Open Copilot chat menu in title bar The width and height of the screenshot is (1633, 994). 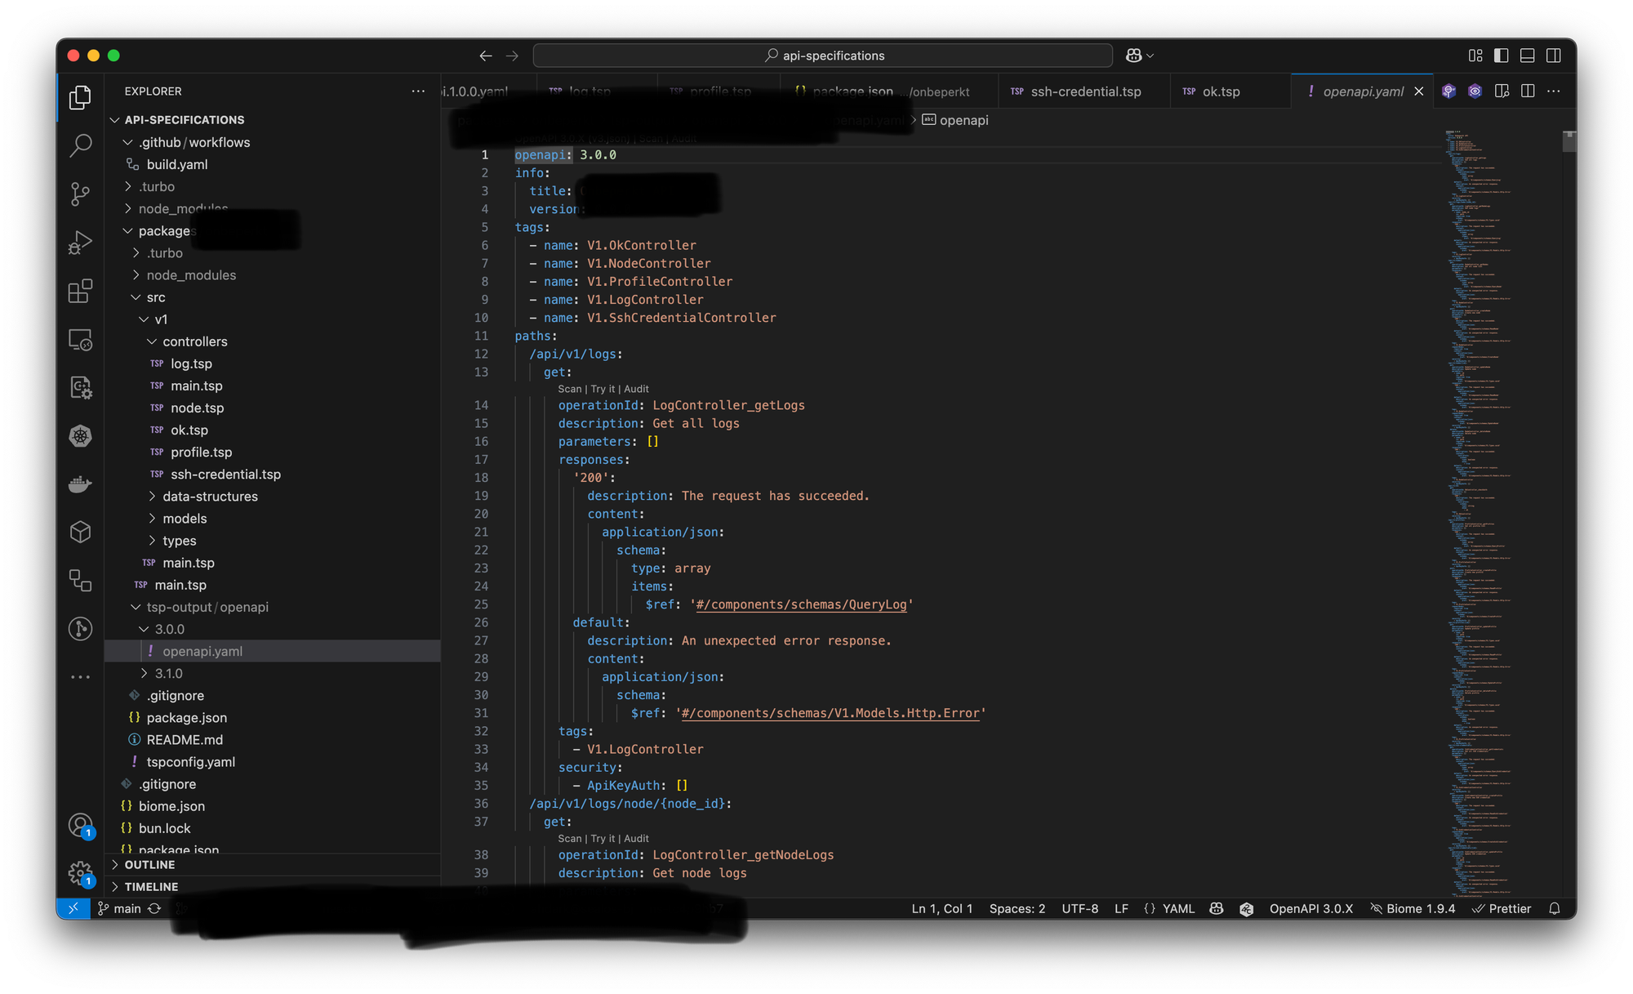[1139, 56]
